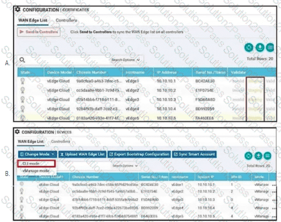Click the Export Bootstrap Configuration button

pyautogui.click(x=139, y=155)
